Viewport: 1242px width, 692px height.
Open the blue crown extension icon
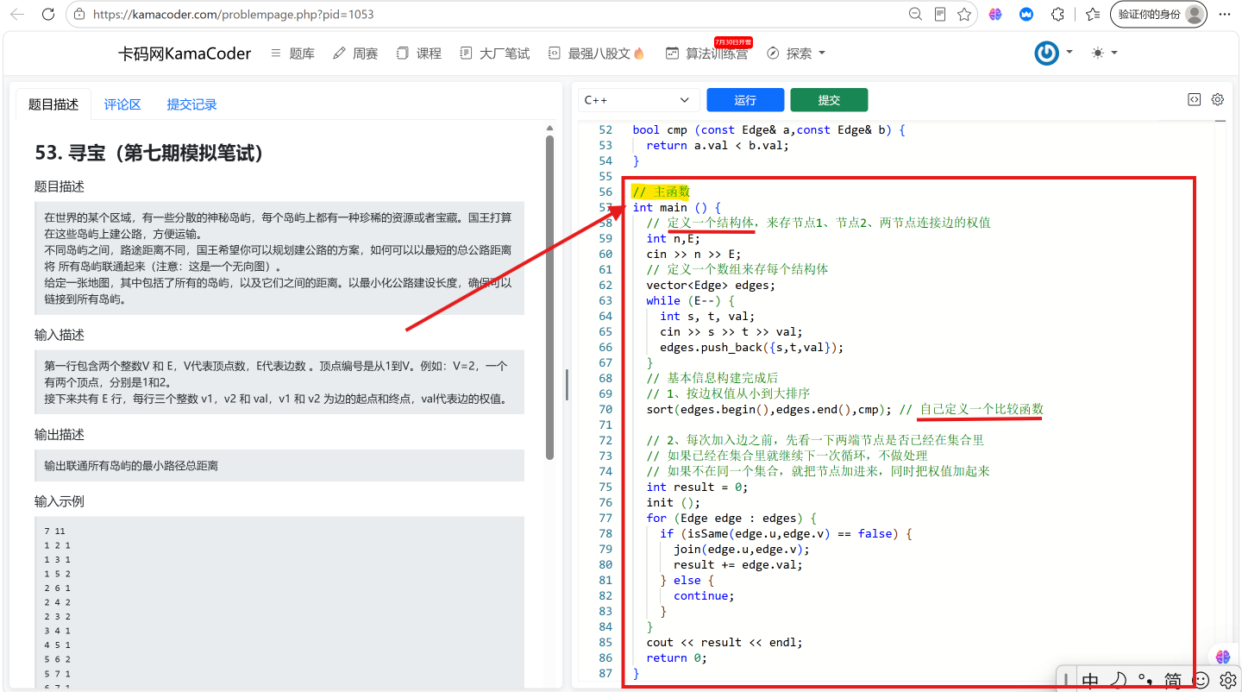[x=1026, y=14]
